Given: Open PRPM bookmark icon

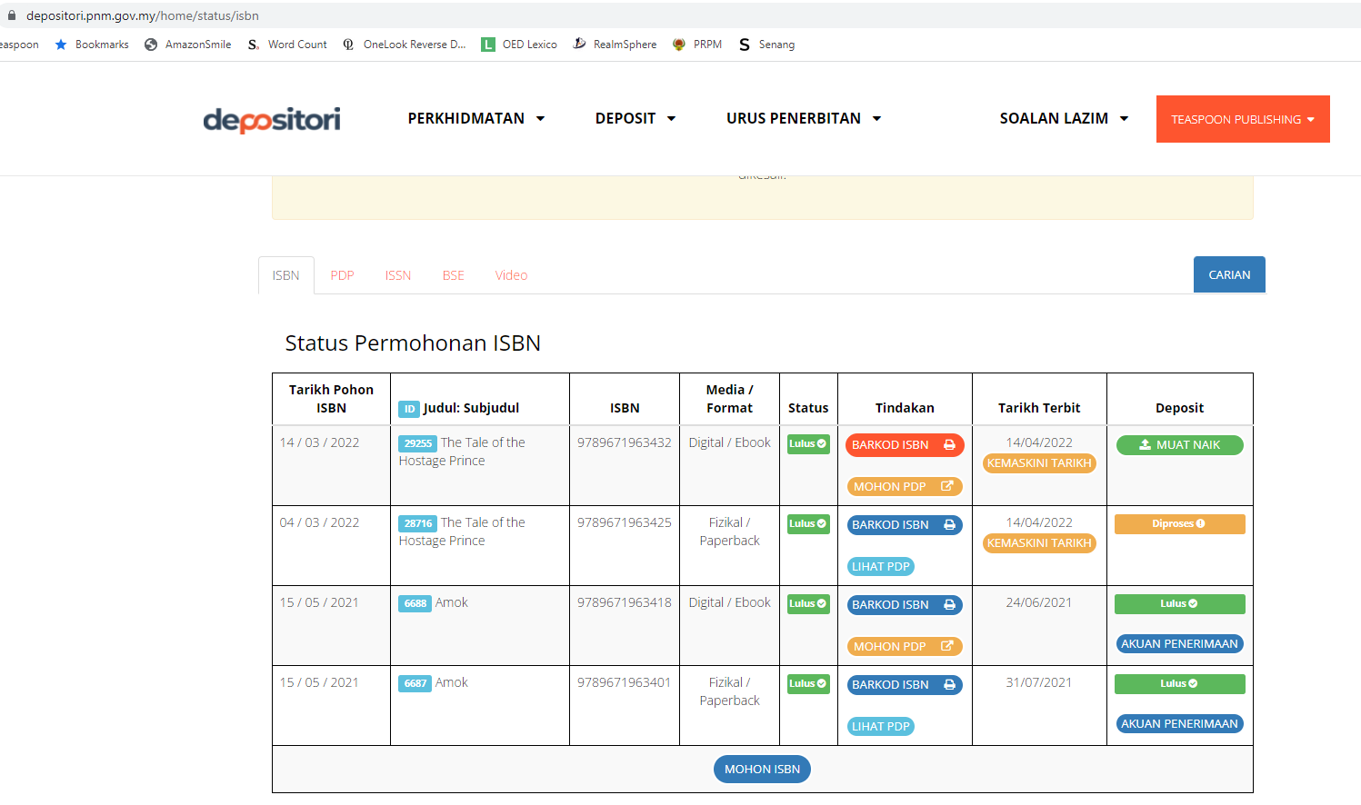Looking at the screenshot, I should click(x=679, y=45).
